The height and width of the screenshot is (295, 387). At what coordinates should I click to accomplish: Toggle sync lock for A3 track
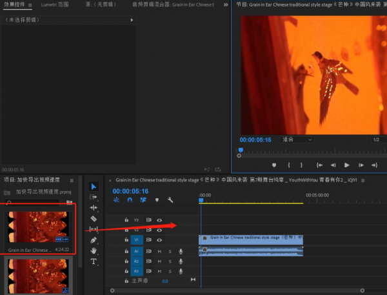pyautogui.click(x=148, y=271)
